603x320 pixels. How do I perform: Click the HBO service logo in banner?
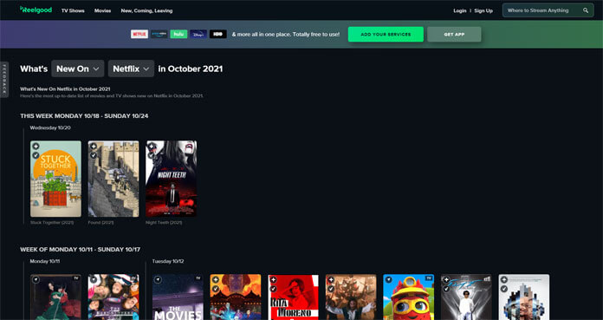(x=218, y=35)
